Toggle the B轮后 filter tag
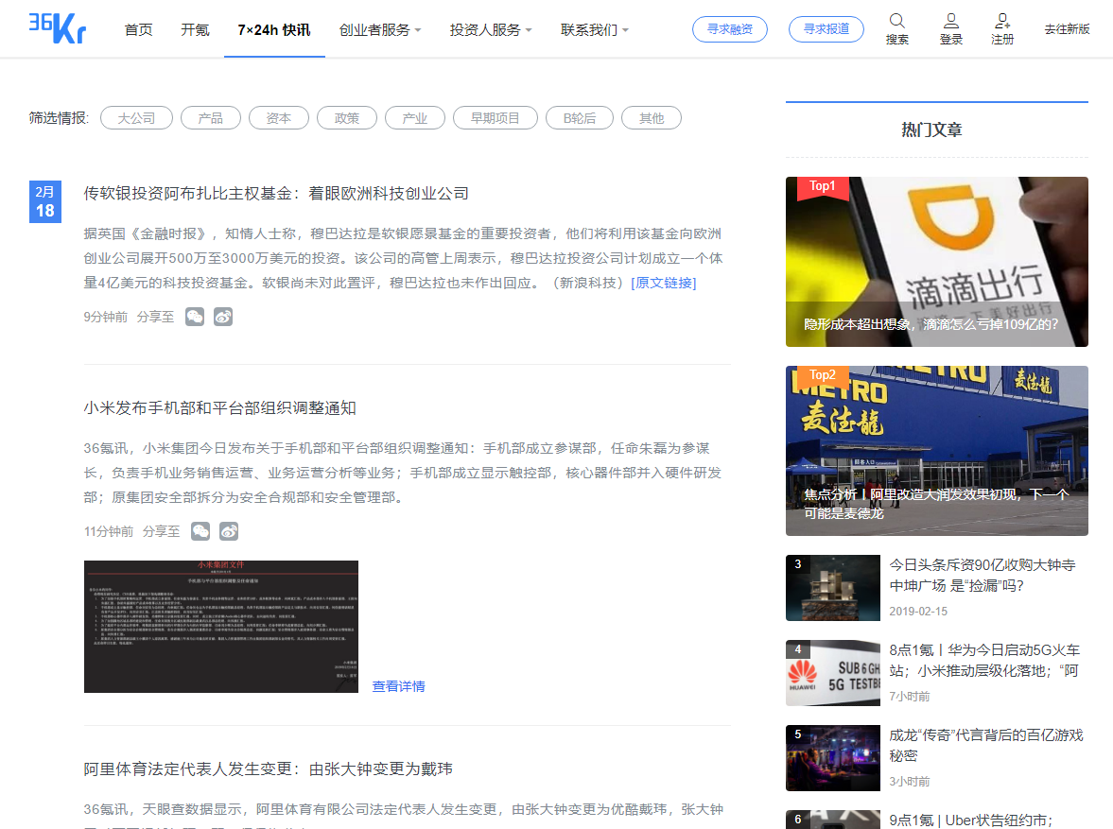Screen dimensions: 1113x829 tap(580, 118)
